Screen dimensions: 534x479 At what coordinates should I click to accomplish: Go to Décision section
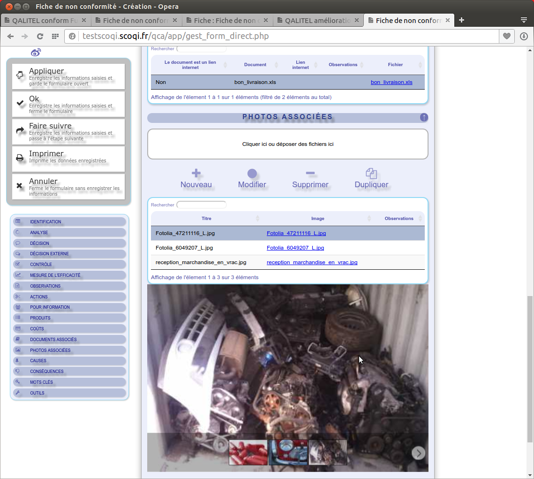[69, 243]
